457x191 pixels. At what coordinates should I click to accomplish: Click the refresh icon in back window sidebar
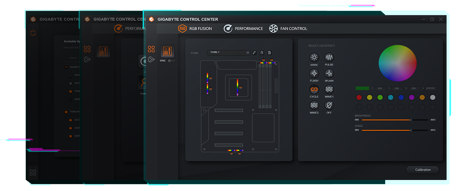(x=33, y=33)
